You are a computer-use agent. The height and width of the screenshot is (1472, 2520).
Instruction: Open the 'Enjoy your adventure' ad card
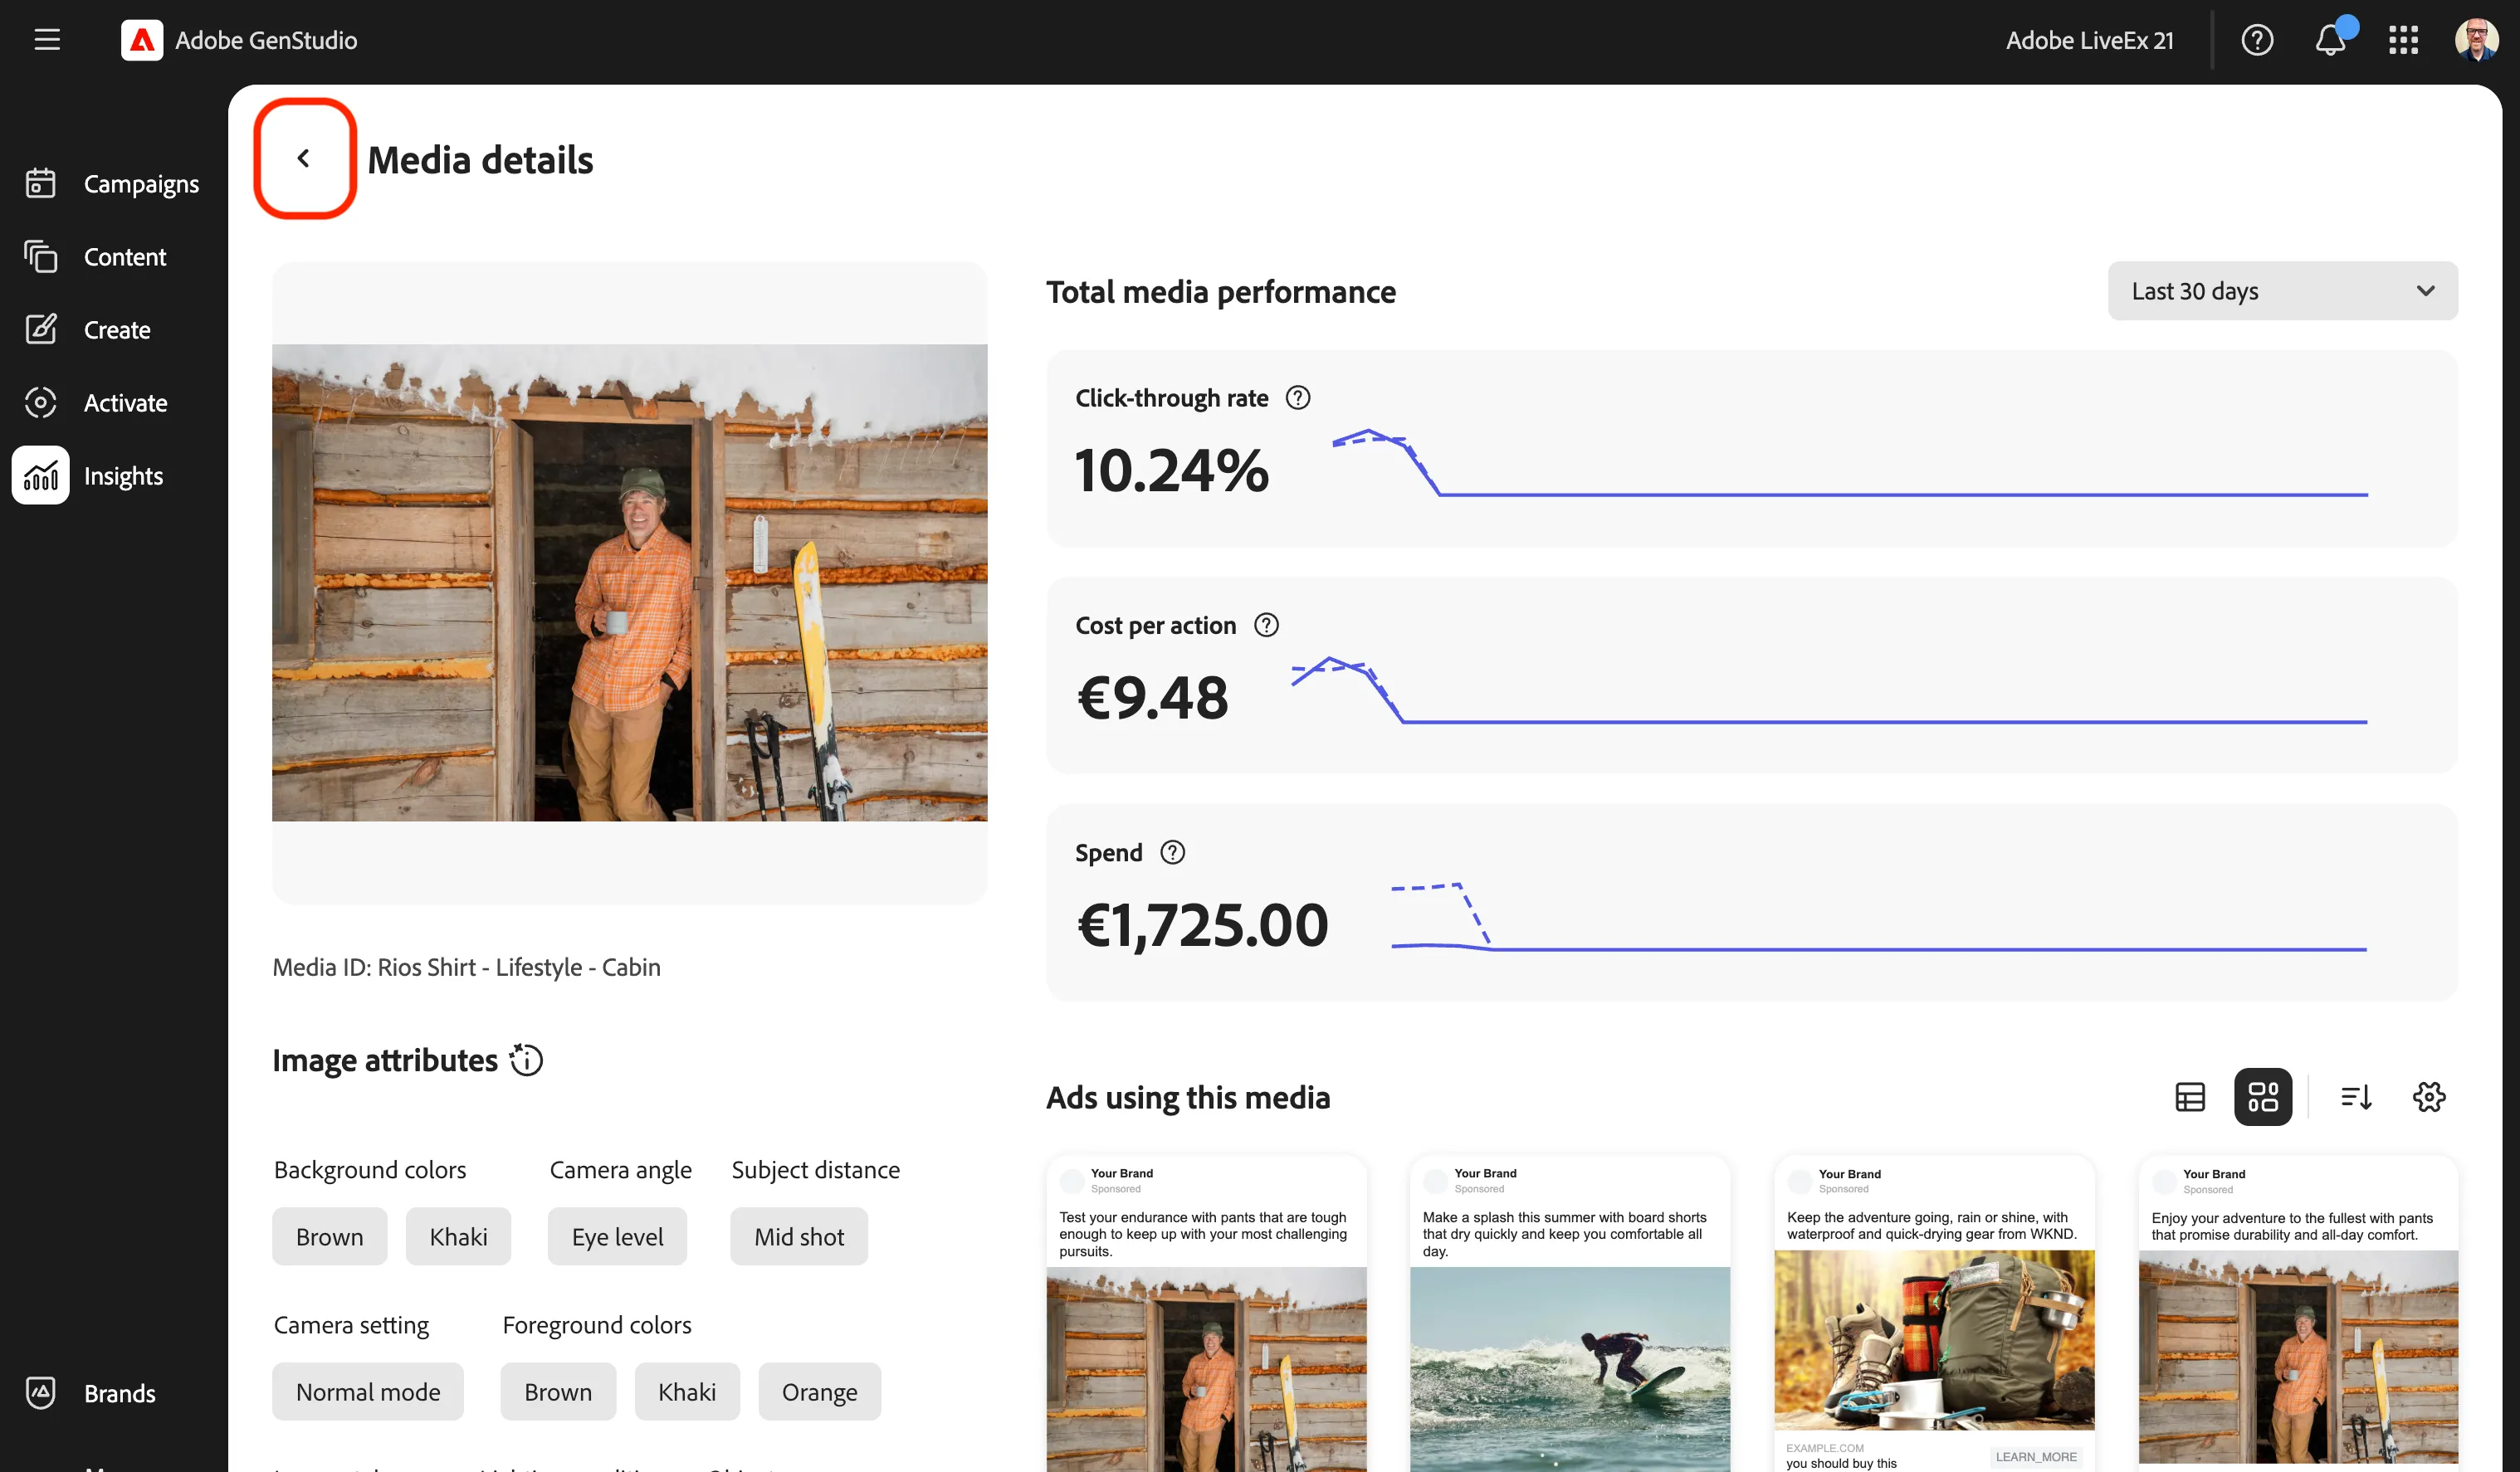[2298, 1314]
